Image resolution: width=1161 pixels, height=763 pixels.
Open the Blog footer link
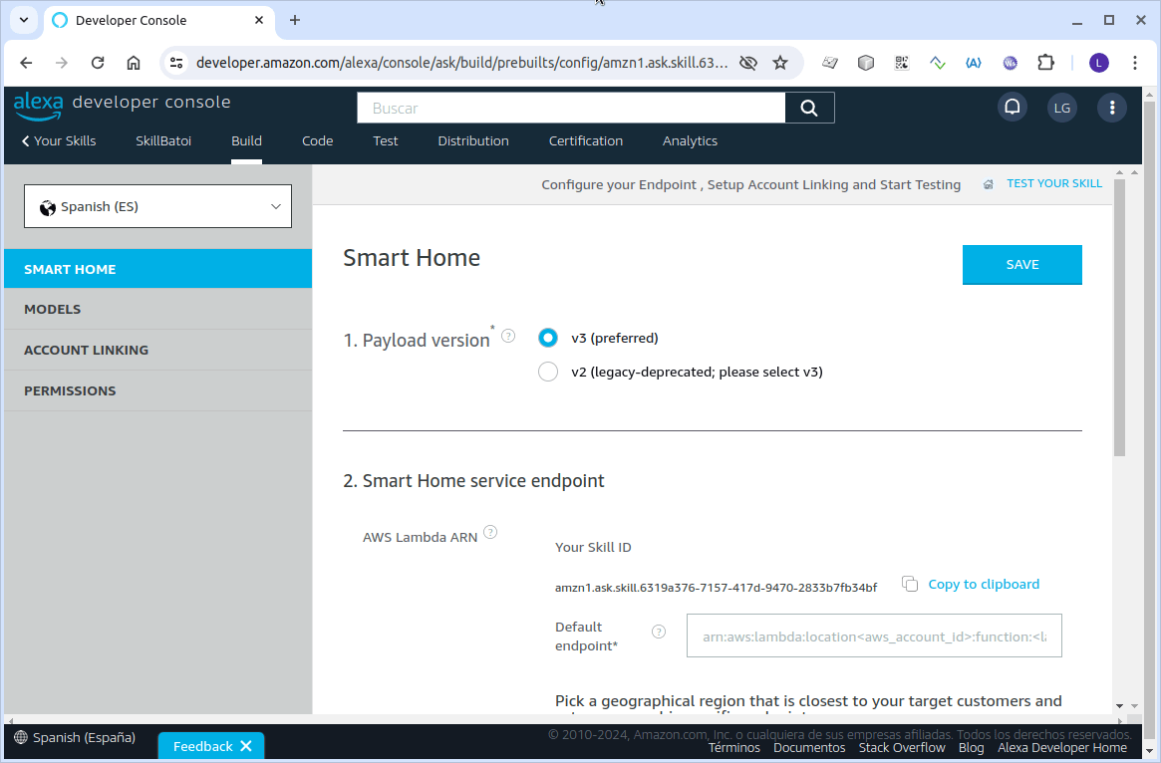971,747
